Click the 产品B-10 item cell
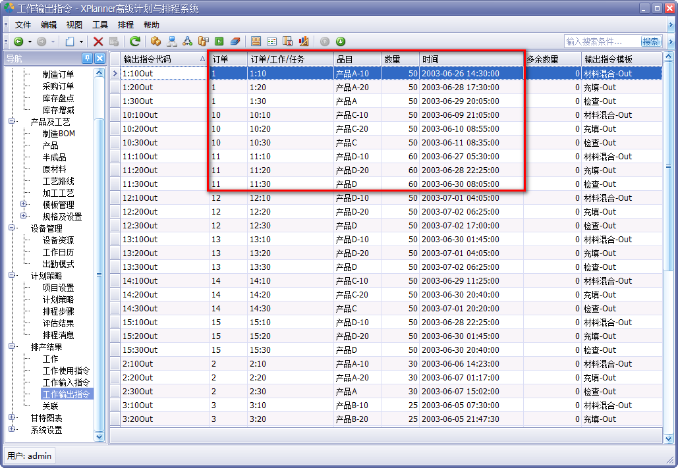The image size is (678, 468). tap(357, 405)
